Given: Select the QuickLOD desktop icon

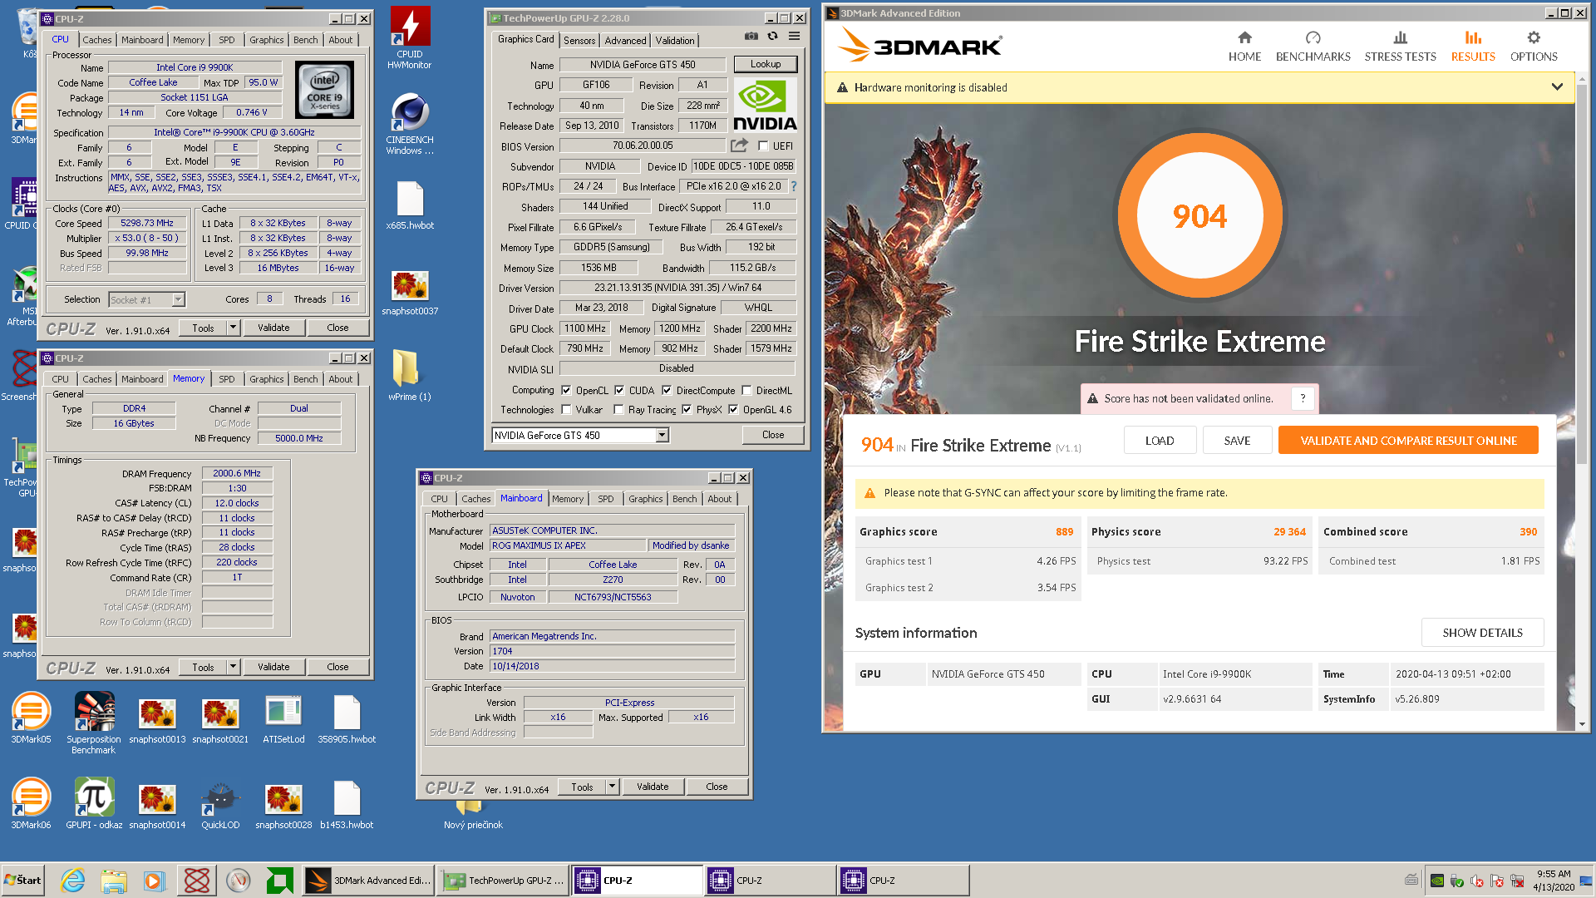Looking at the screenshot, I should pyautogui.click(x=220, y=805).
